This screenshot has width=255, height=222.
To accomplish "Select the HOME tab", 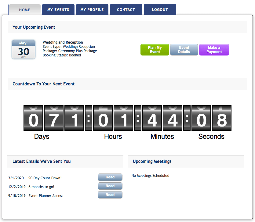I will (x=24, y=9).
